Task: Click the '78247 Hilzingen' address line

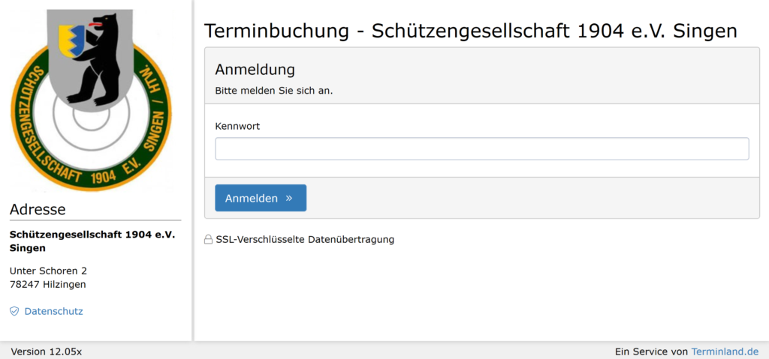Action: (x=47, y=284)
